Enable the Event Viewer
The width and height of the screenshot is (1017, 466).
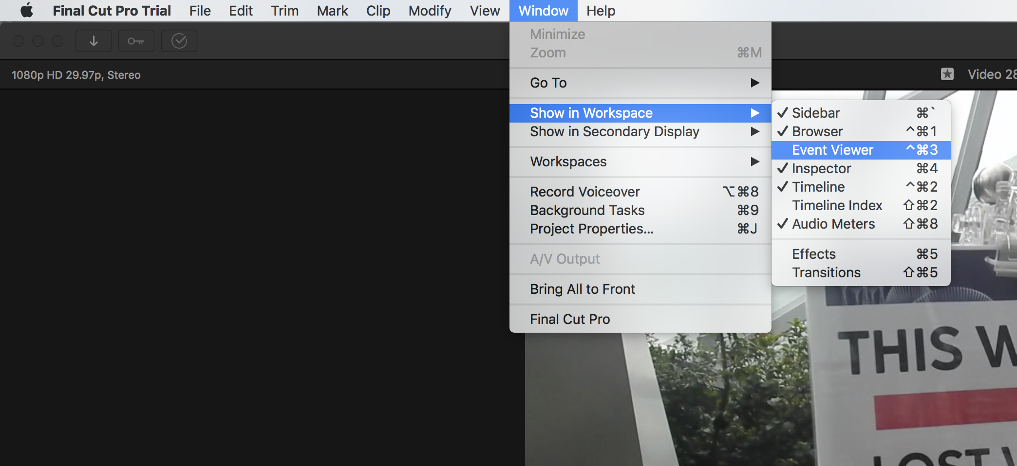tap(861, 150)
